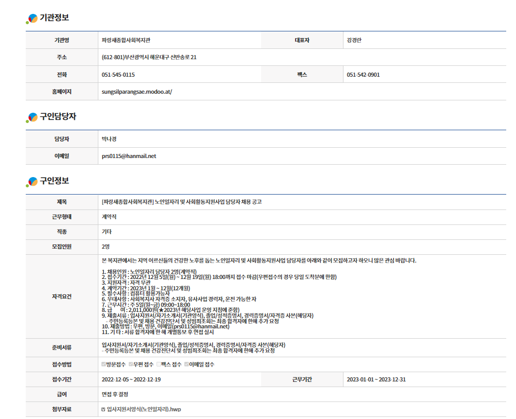Click the 근무기간 header cell
516x419 pixels.
point(302,379)
